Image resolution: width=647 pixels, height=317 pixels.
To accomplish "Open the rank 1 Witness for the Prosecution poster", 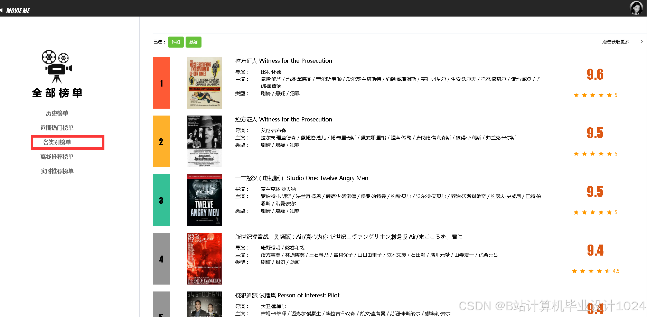I will pyautogui.click(x=205, y=83).
